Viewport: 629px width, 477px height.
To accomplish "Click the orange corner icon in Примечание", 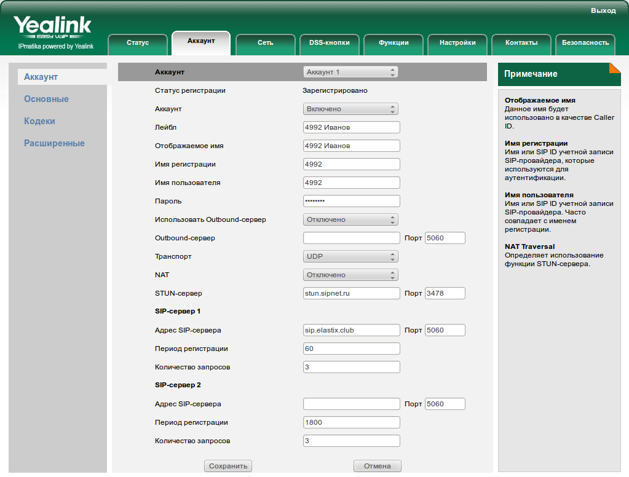I will (614, 68).
